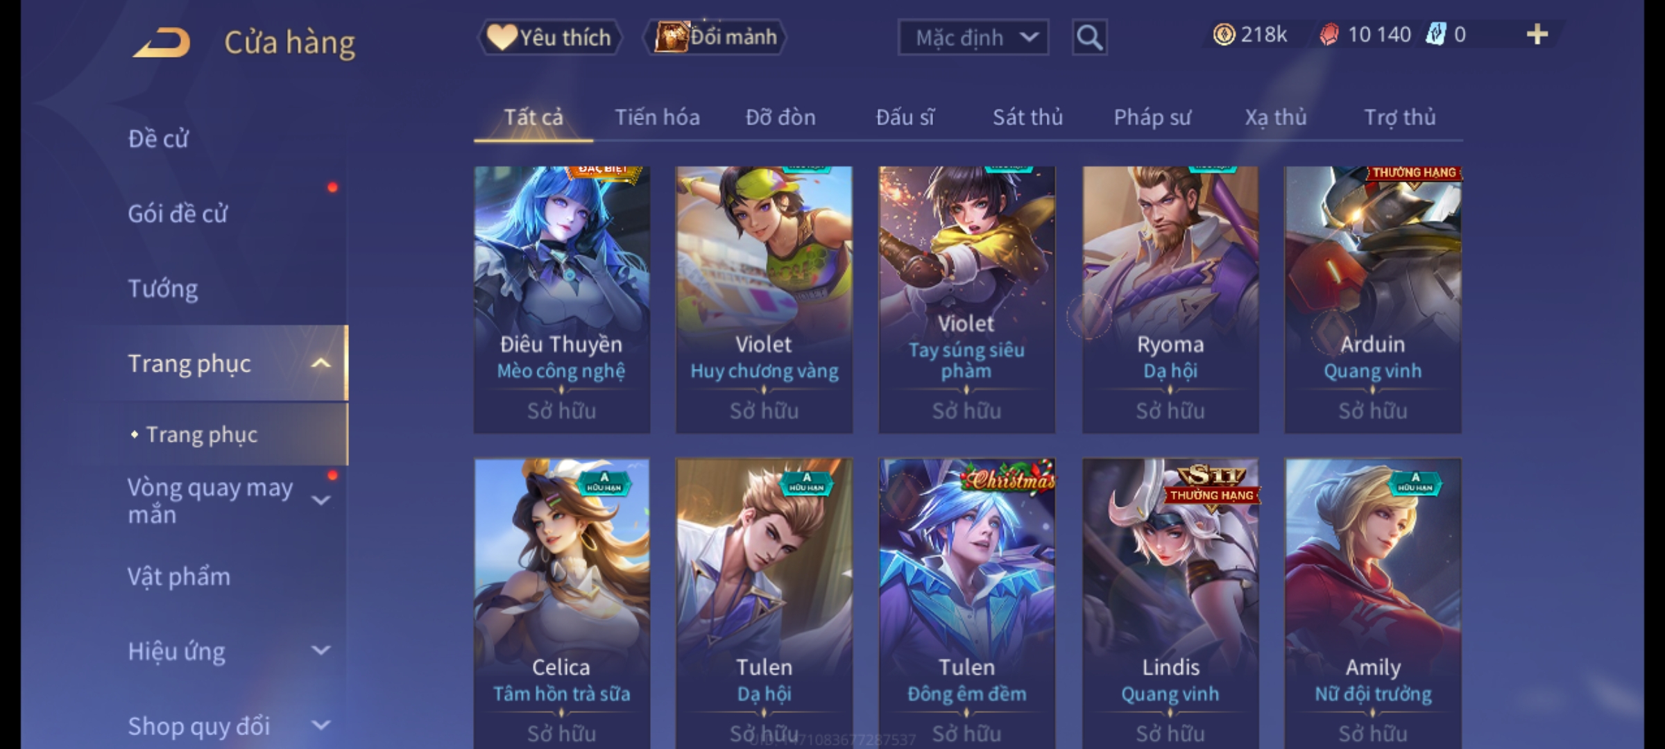Open the Mặc định sort dropdown
Screen dimensions: 1665x749
point(973,37)
